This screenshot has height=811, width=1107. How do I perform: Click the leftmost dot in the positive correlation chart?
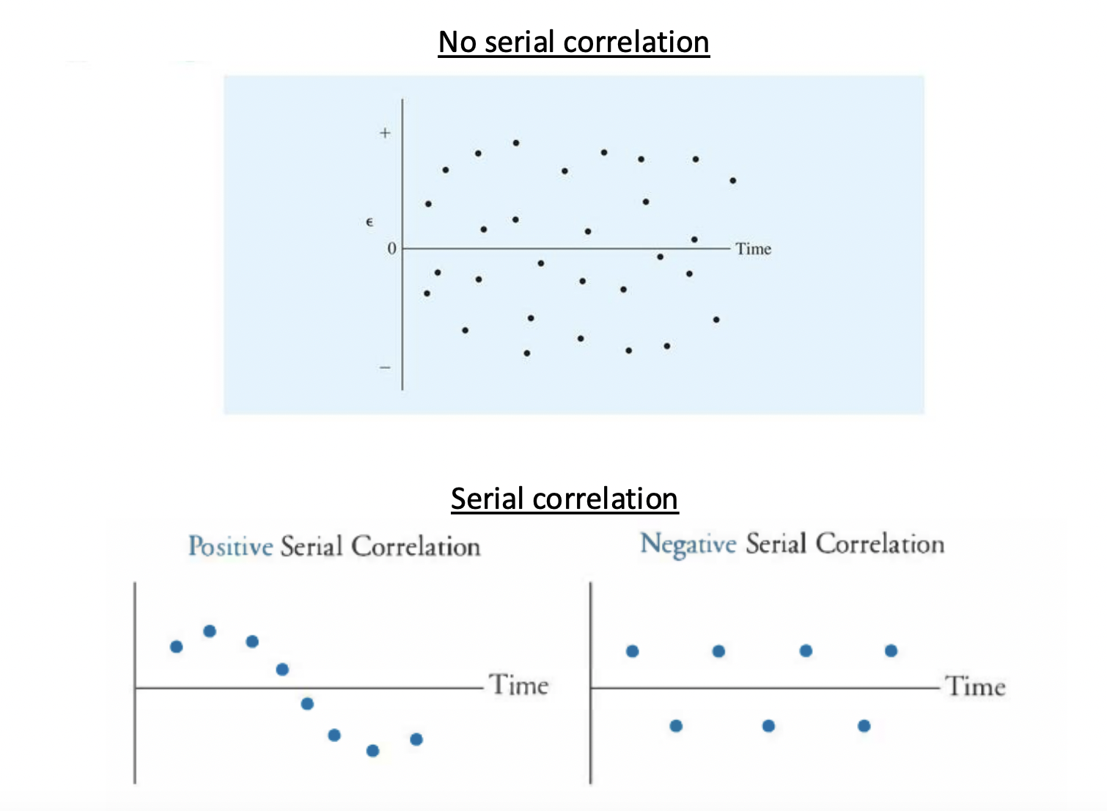click(176, 647)
